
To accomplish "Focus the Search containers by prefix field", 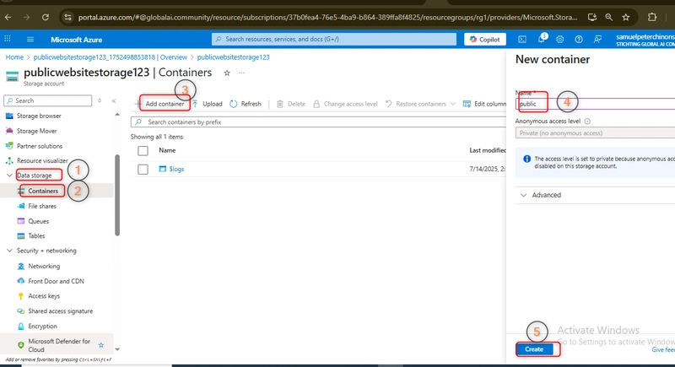I will coord(319,122).
